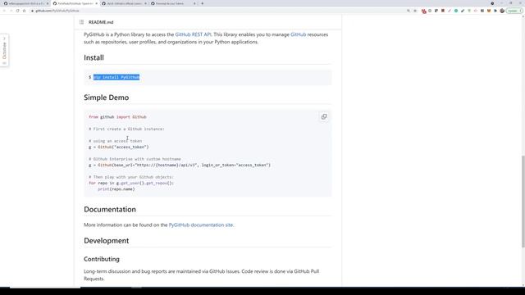Click the 'from github import Github' line
This screenshot has width=525, height=295.
click(117, 116)
